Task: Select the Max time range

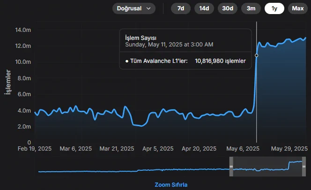Action: pos(298,8)
